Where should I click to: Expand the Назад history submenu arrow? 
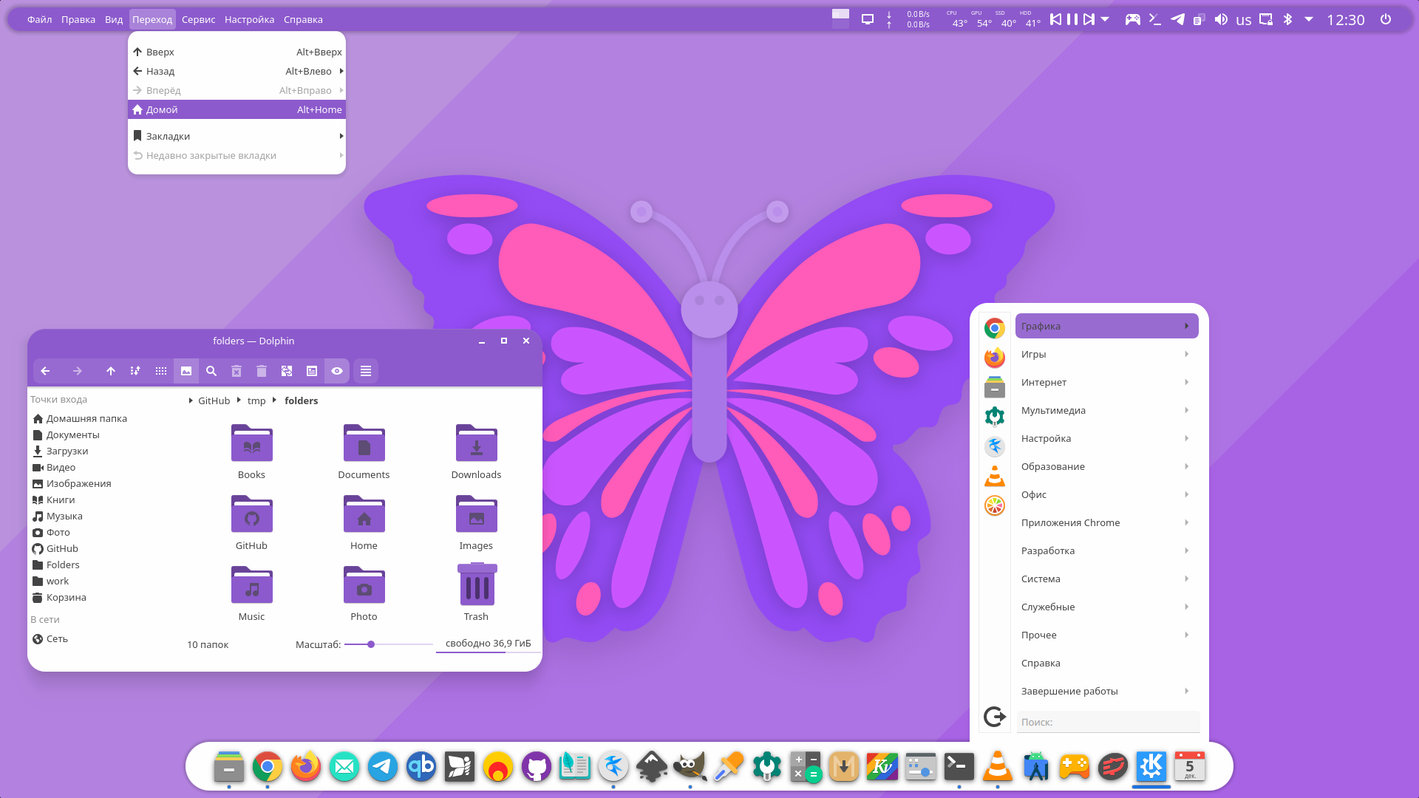pyautogui.click(x=341, y=71)
